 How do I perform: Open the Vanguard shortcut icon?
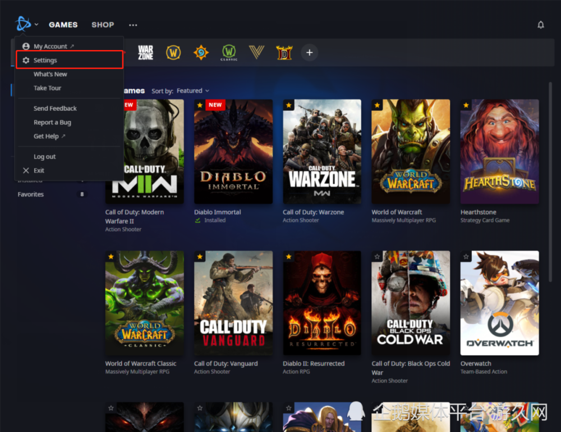256,53
